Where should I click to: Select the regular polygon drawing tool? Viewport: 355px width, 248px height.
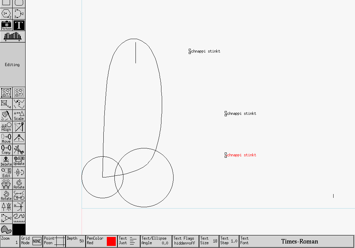(x=6, y=14)
